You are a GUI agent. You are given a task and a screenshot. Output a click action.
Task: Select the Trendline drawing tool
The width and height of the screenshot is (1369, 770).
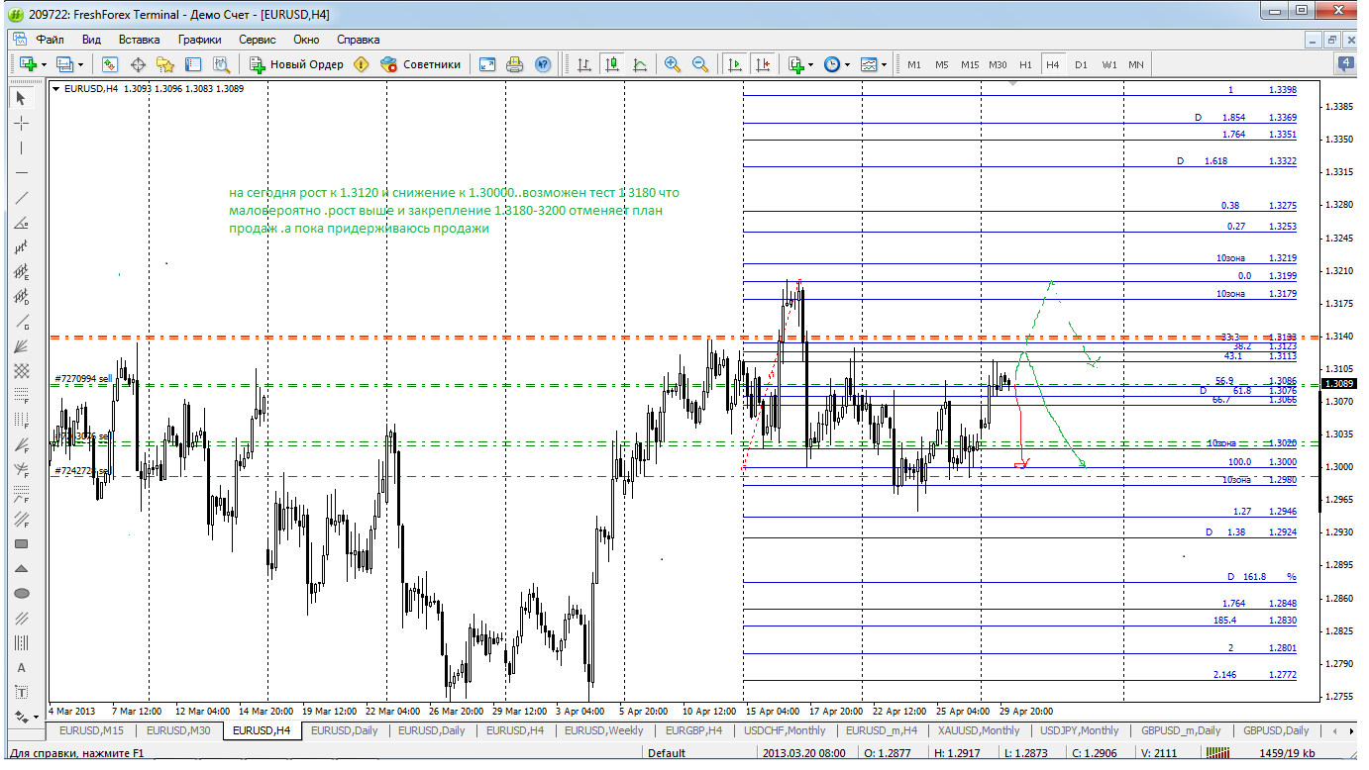[x=22, y=197]
